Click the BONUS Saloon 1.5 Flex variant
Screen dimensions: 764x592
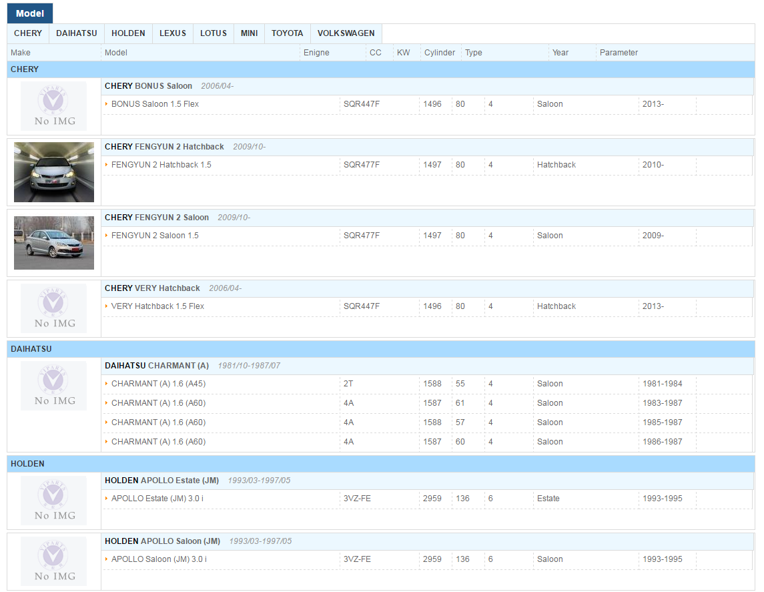click(155, 103)
